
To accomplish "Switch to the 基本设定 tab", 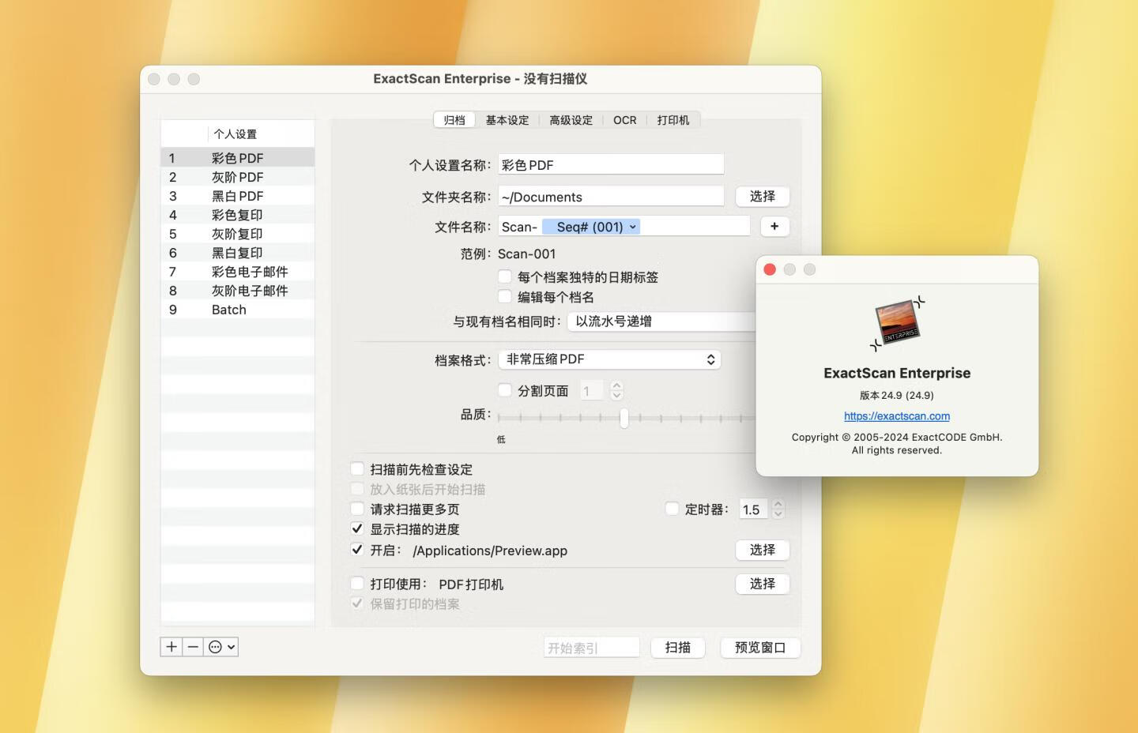I will pos(507,120).
